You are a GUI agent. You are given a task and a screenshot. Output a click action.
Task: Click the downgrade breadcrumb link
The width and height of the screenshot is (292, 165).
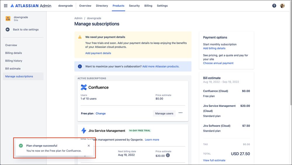94,18
